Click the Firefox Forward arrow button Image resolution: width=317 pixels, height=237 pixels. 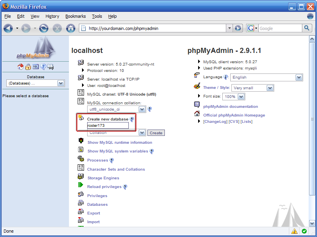[x=26, y=28]
